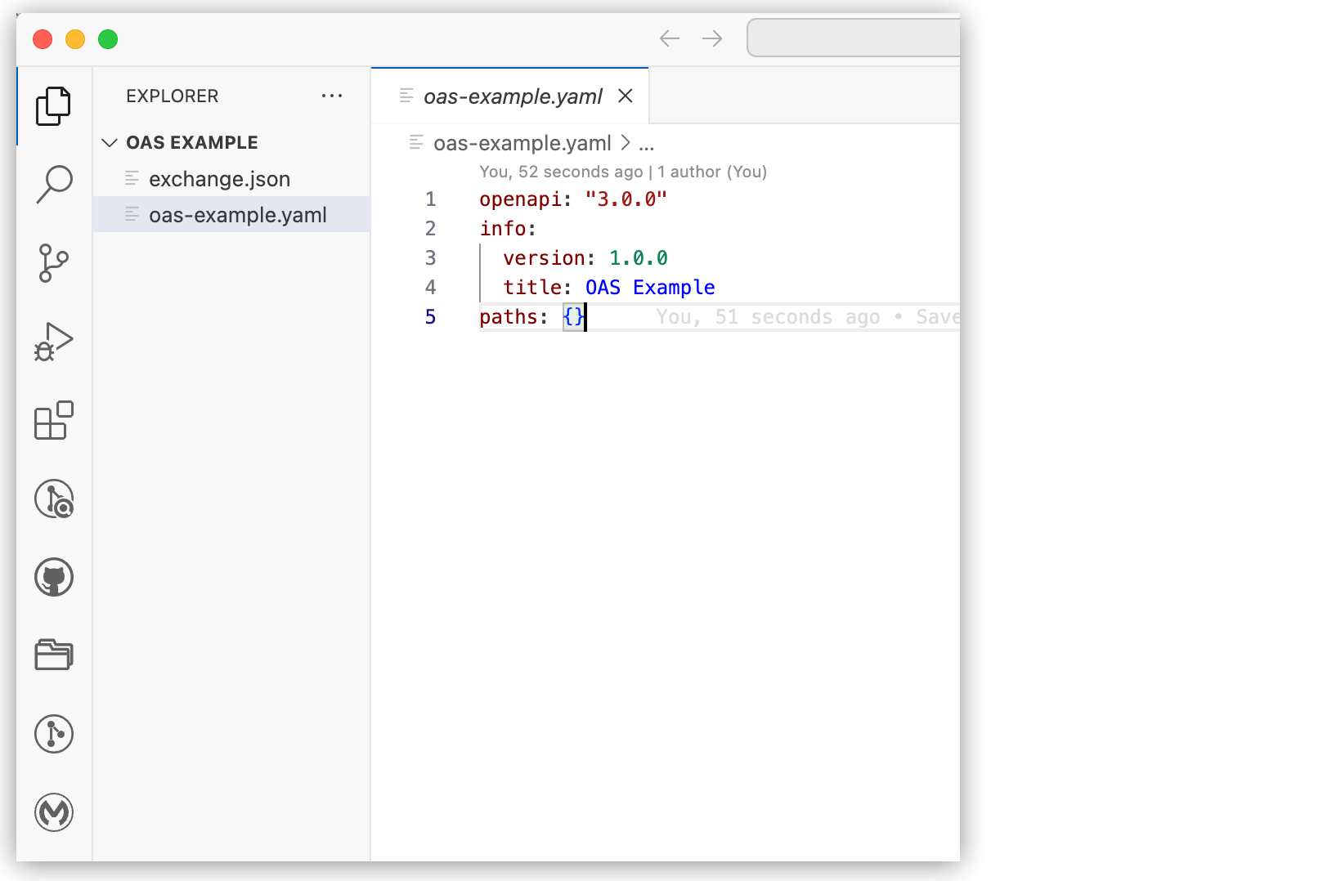Open the Git Graph view

[53, 733]
